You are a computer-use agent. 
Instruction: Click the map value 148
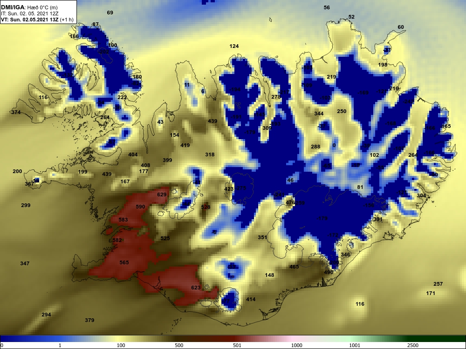(269, 275)
